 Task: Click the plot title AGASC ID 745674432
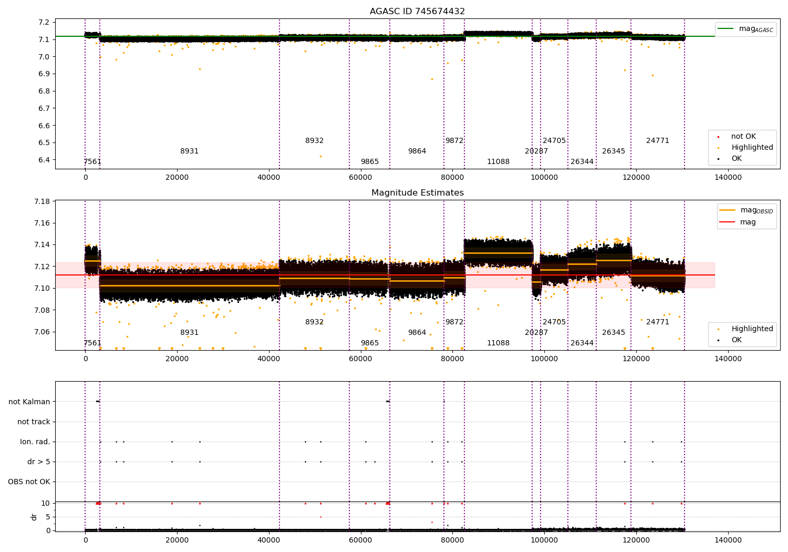(417, 12)
